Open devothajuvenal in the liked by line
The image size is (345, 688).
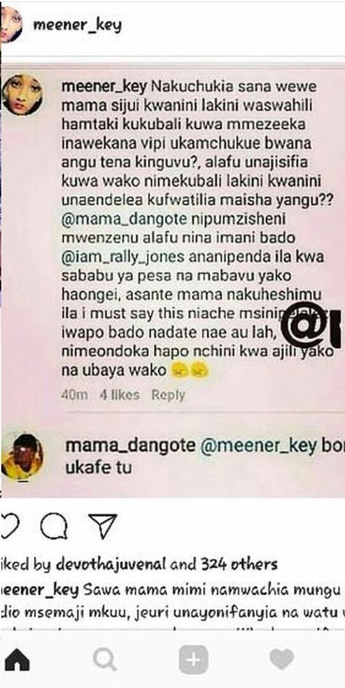click(x=111, y=564)
